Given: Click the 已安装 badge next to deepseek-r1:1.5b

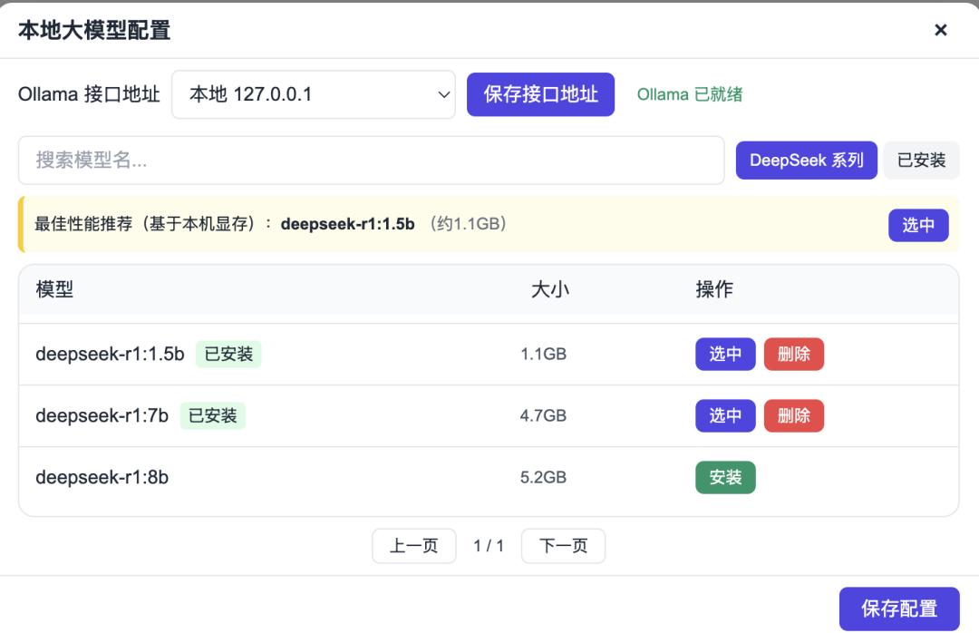Looking at the screenshot, I should (228, 354).
